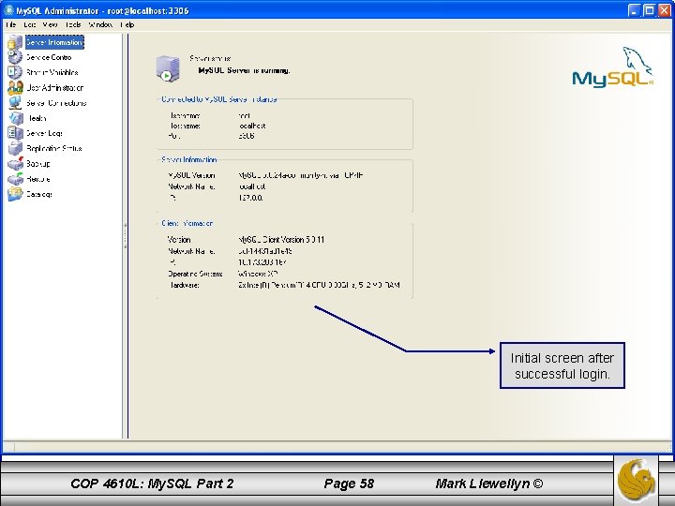Open Replication Status server icon

click(x=15, y=148)
